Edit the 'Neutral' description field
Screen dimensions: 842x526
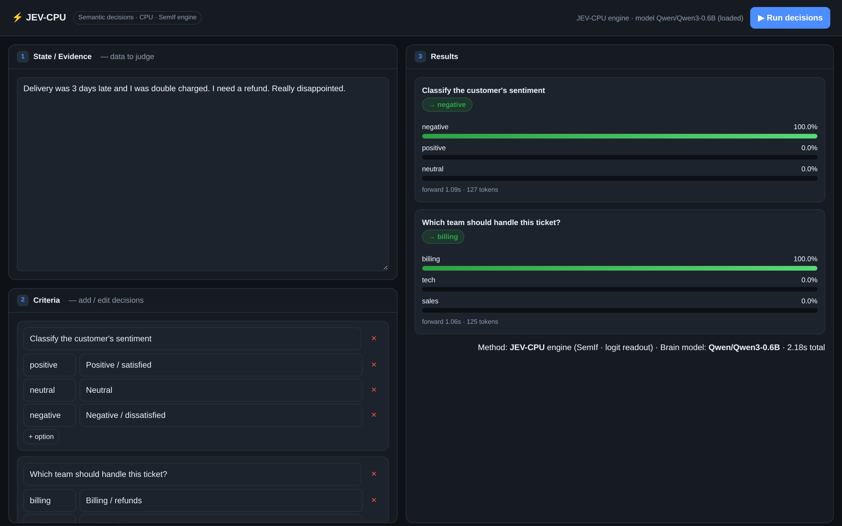pos(221,390)
